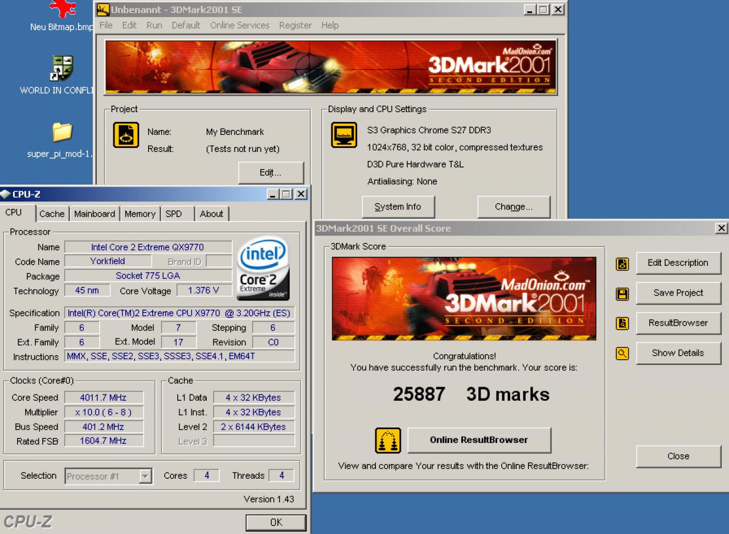Click the Edit Description button

678,262
